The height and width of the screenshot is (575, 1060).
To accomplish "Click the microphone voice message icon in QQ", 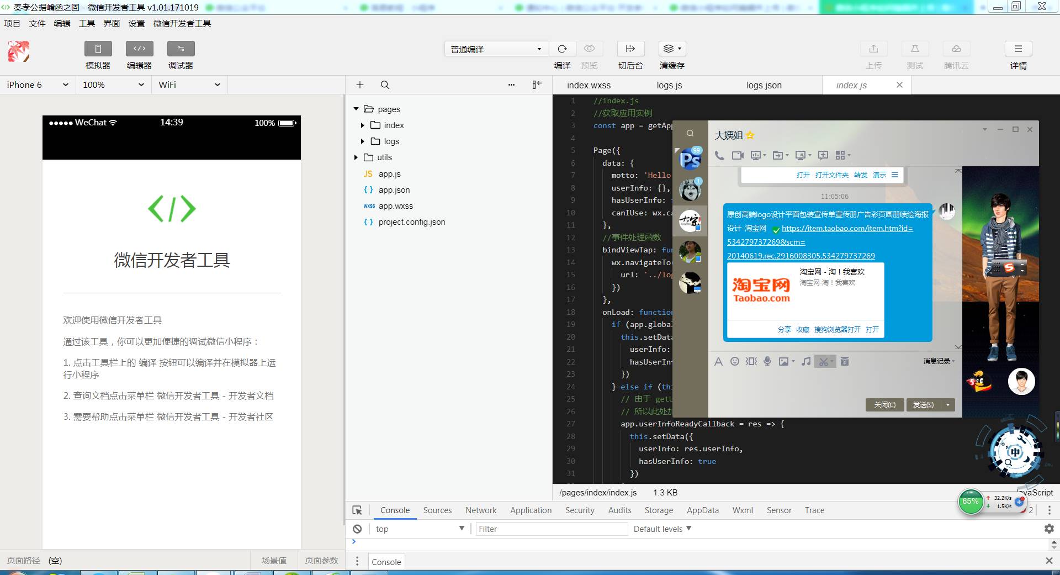I will (767, 361).
